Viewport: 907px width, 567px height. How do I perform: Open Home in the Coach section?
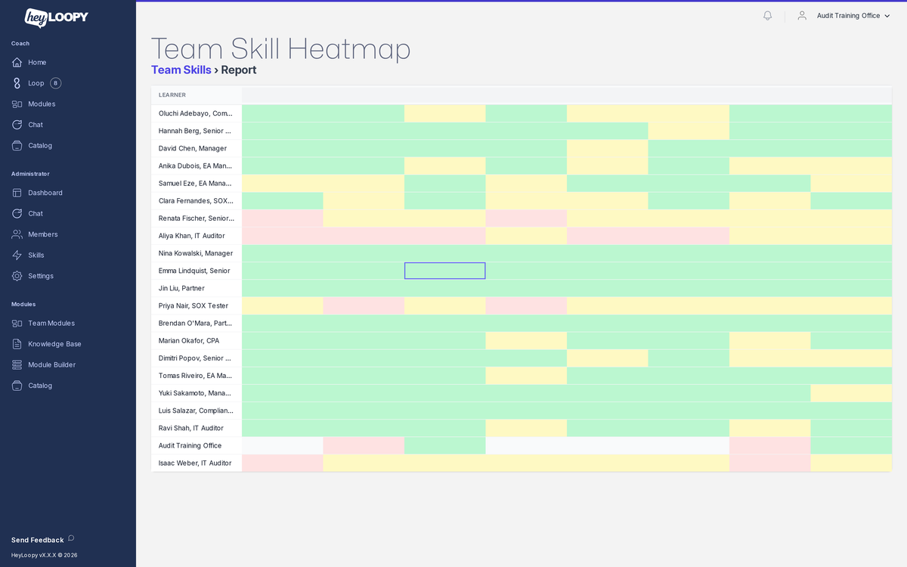coord(37,62)
